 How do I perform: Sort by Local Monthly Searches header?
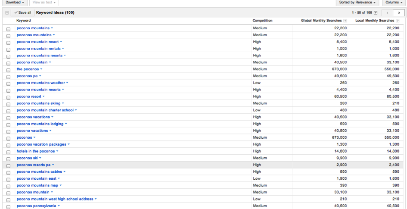[375, 21]
